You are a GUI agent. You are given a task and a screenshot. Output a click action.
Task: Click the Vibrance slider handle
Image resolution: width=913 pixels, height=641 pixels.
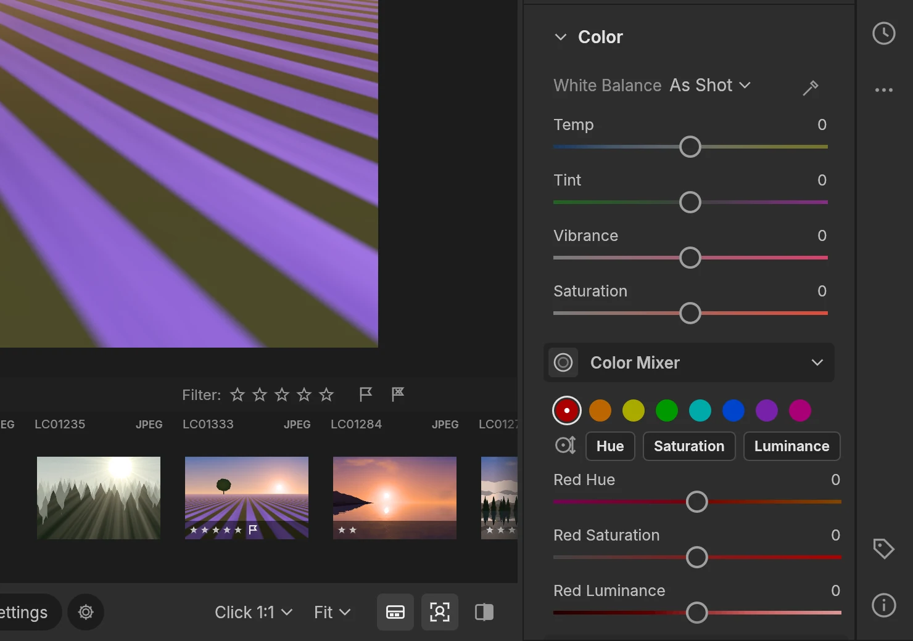pos(690,258)
